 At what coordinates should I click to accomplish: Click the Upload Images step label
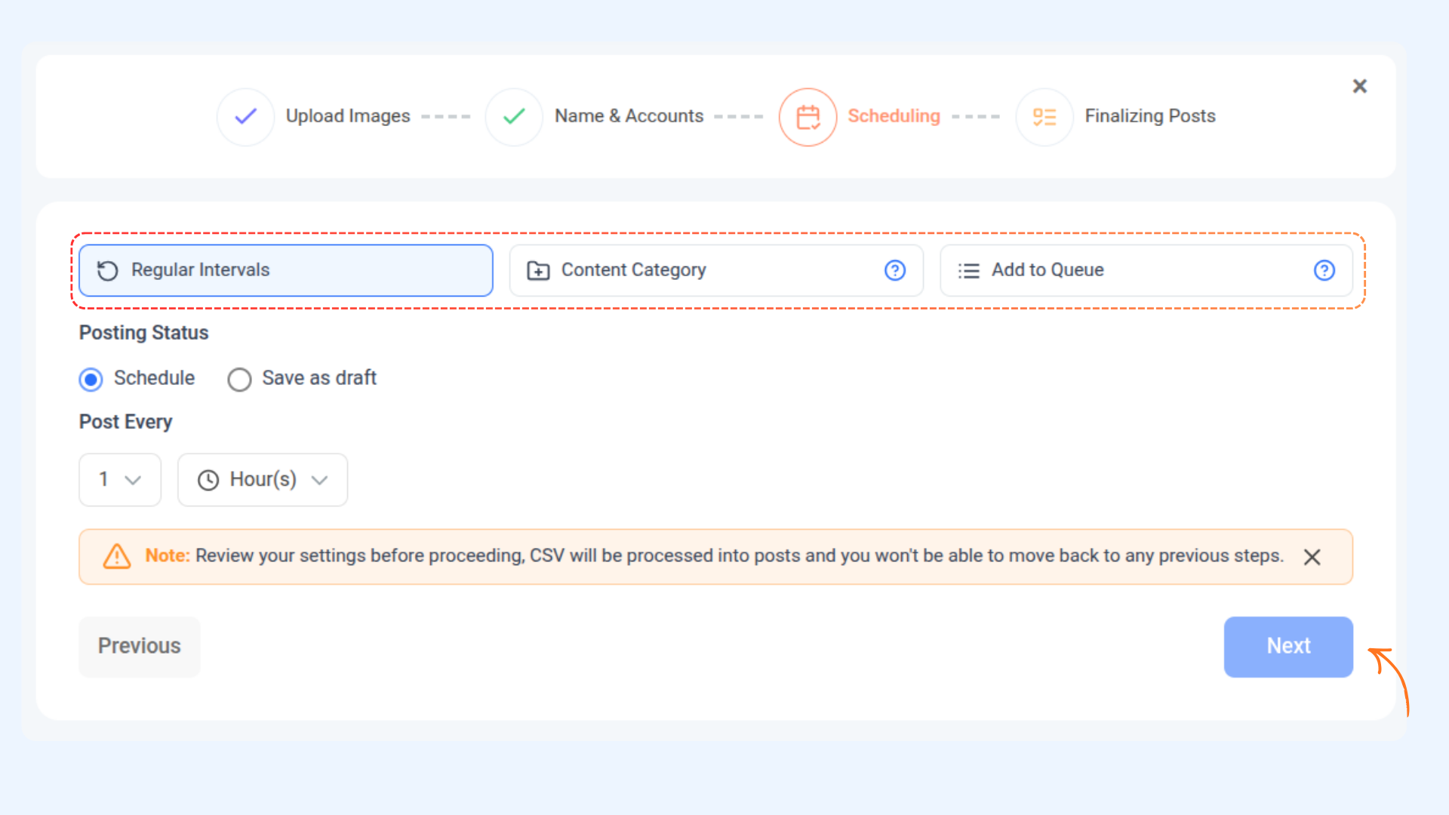(x=348, y=116)
